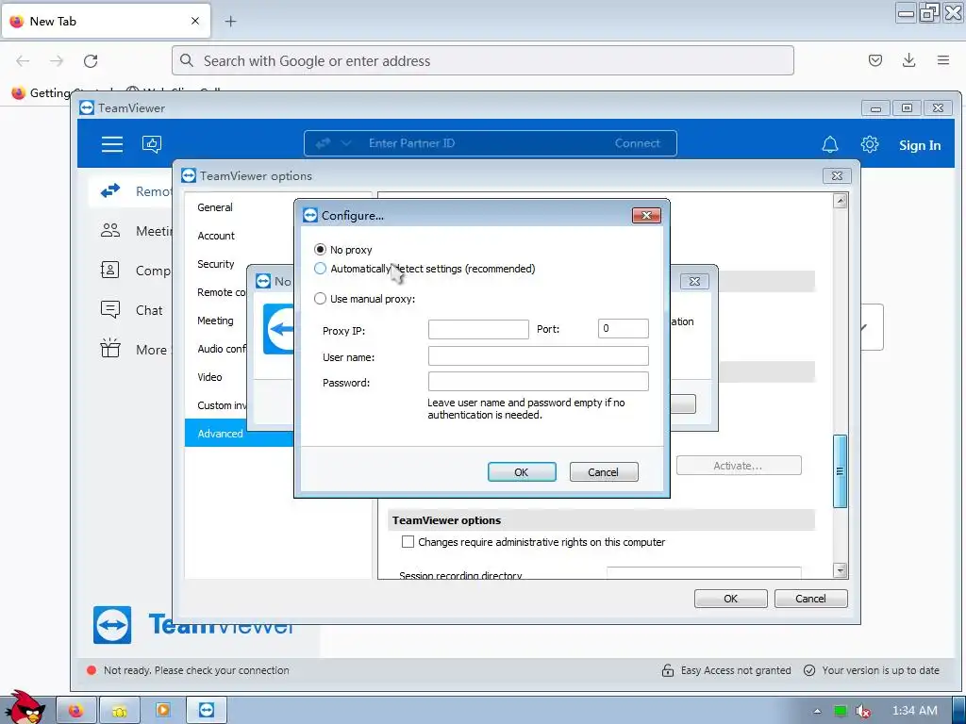The width and height of the screenshot is (966, 724).
Task: Open Firefox application menu icon
Action: click(x=943, y=60)
